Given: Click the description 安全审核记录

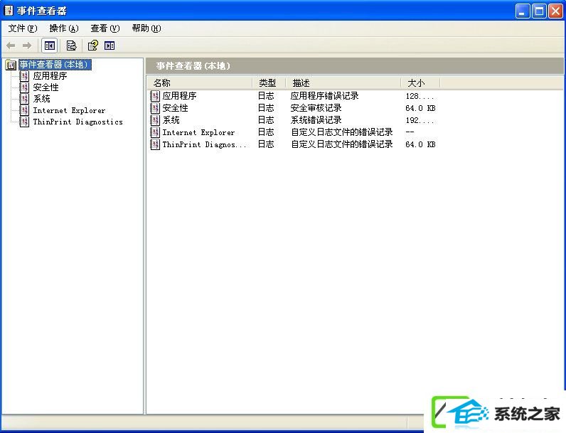Looking at the screenshot, I should [x=316, y=108].
